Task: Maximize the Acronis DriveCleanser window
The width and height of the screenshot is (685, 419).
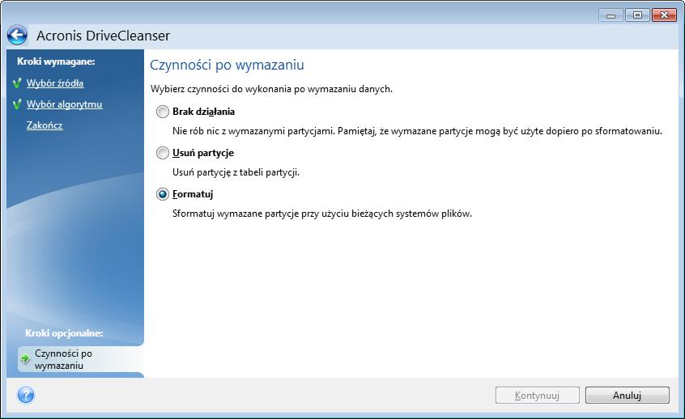Action: click(x=637, y=15)
